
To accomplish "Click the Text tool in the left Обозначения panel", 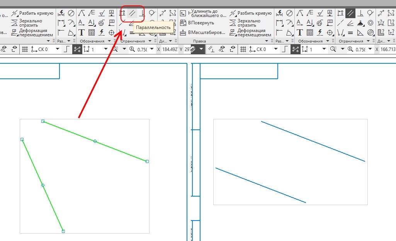I will pos(82,32).
